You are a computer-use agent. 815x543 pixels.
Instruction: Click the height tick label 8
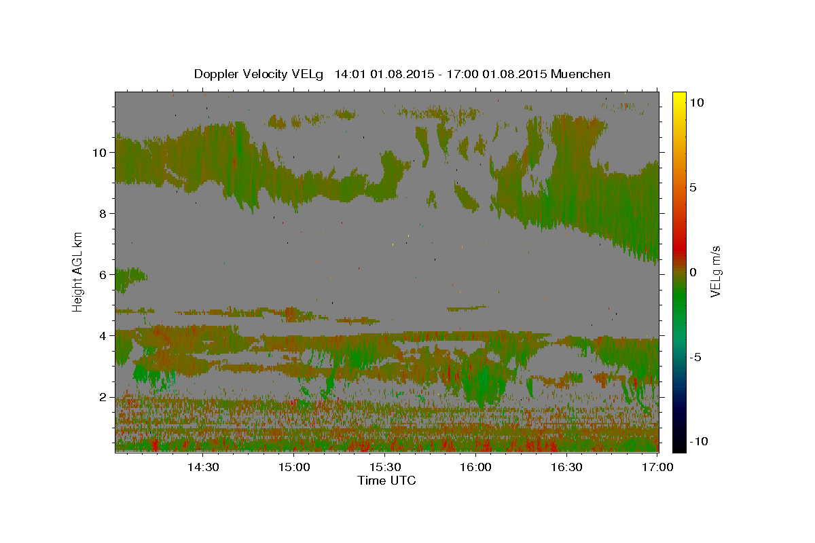(x=103, y=213)
